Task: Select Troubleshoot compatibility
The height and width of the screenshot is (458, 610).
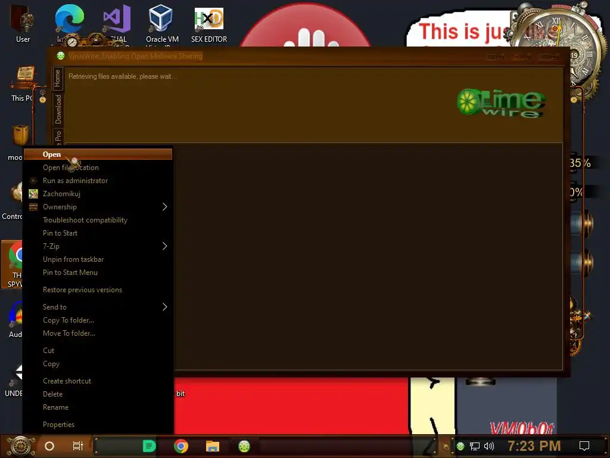Action: pyautogui.click(x=98, y=220)
